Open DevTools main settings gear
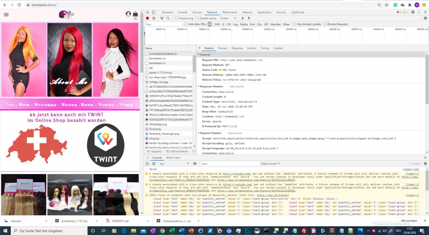The height and width of the screenshot is (235, 429). click(x=413, y=12)
